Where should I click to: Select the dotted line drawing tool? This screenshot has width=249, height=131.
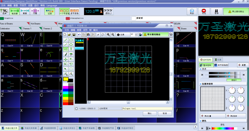coord(66,40)
